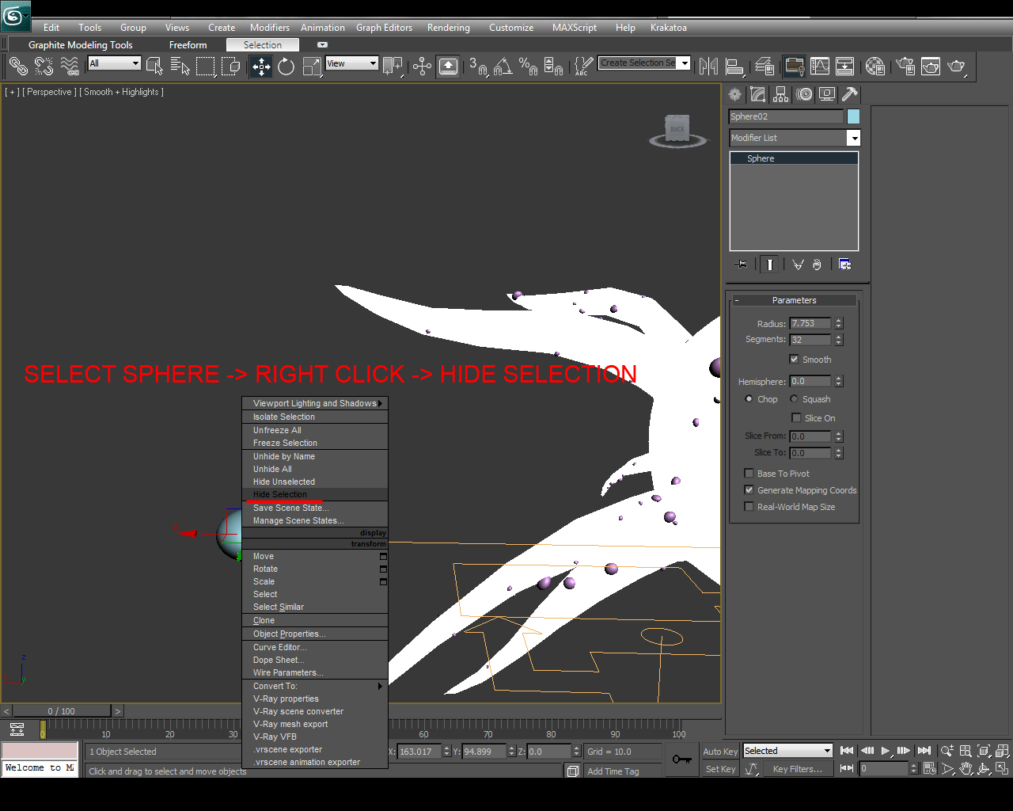Jump to the end of animation

pyautogui.click(x=924, y=751)
